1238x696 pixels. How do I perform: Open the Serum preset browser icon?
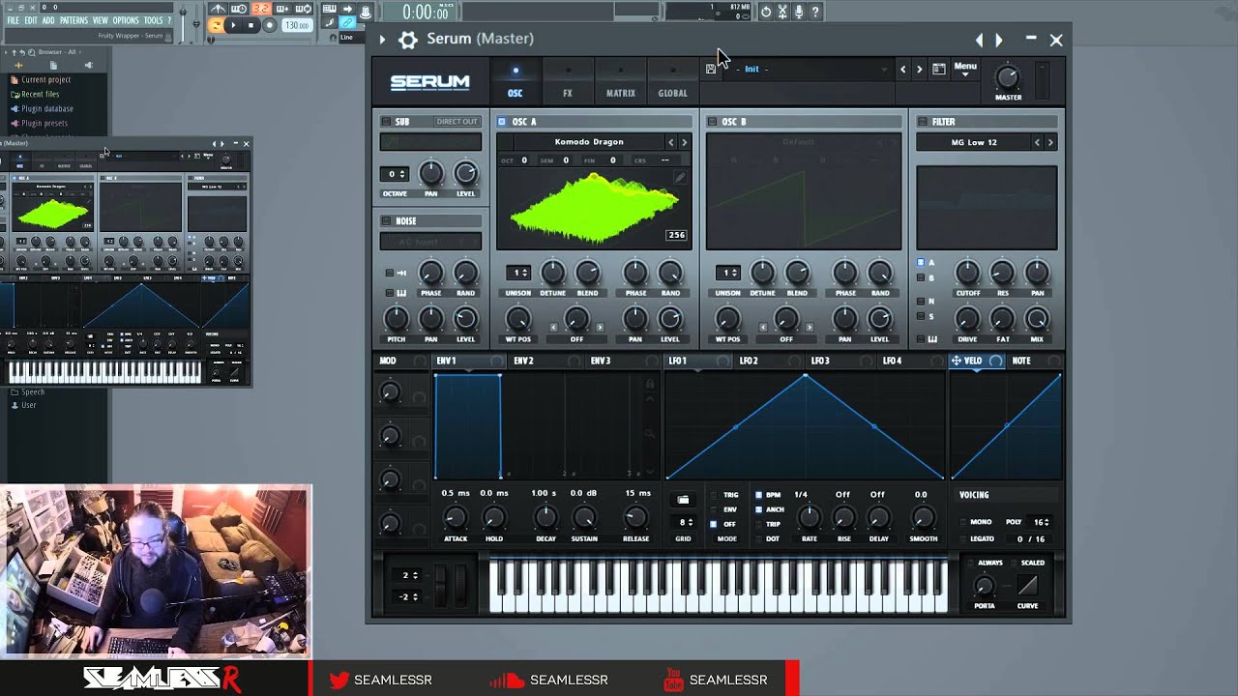point(938,70)
